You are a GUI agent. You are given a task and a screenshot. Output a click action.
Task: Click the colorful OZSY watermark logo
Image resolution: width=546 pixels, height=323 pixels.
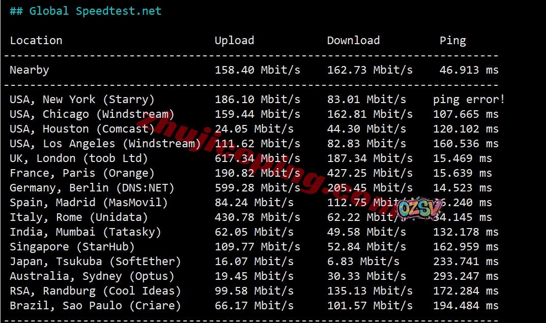(420, 209)
